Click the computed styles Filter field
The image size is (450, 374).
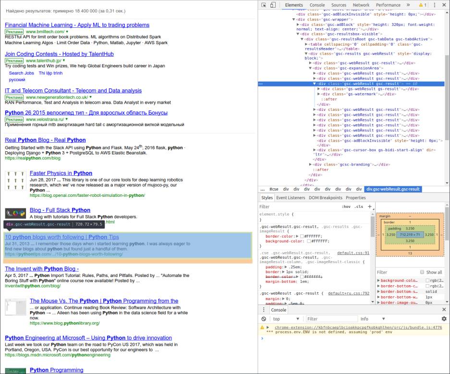tap(397, 272)
